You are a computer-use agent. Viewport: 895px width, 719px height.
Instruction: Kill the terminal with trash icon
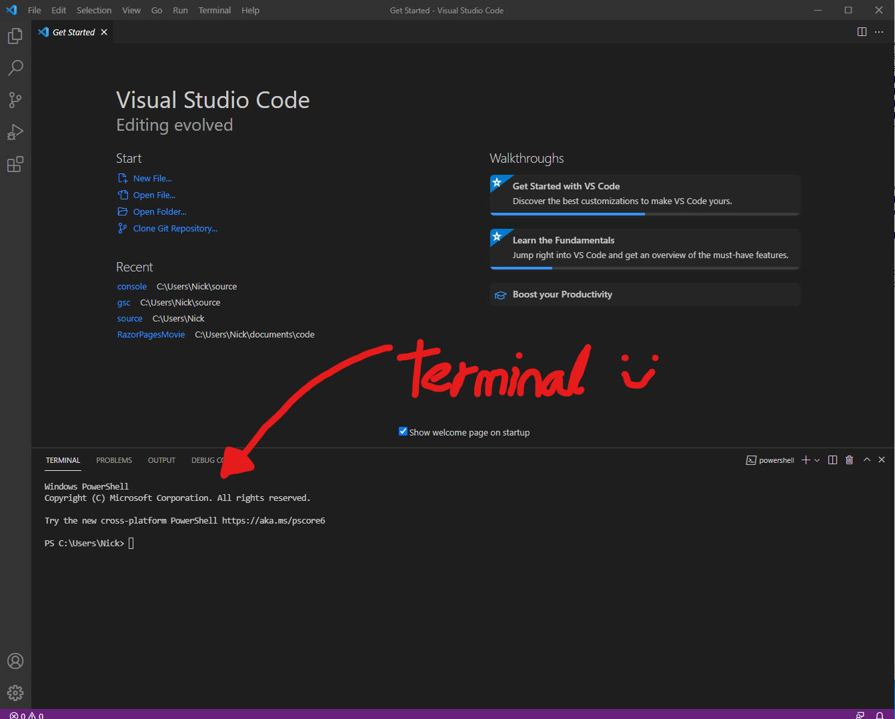point(849,460)
